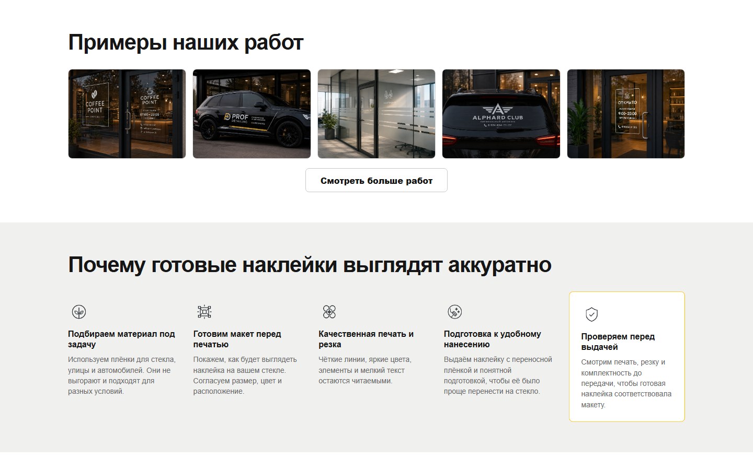Click heading «Почему готовые наклейки выглядят аккуратно»
The width and height of the screenshot is (753, 470).
tap(310, 265)
